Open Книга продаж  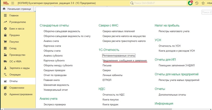tap(110, 104)
